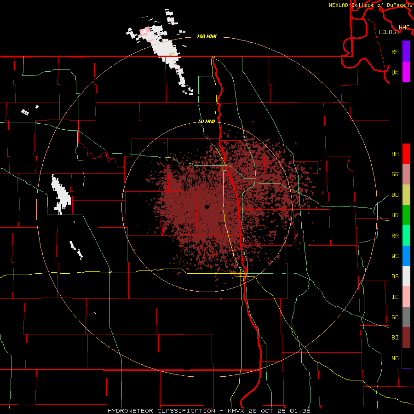The width and height of the screenshot is (414, 414).
Task: Click the RA light green legend swatch
Action: (406, 236)
